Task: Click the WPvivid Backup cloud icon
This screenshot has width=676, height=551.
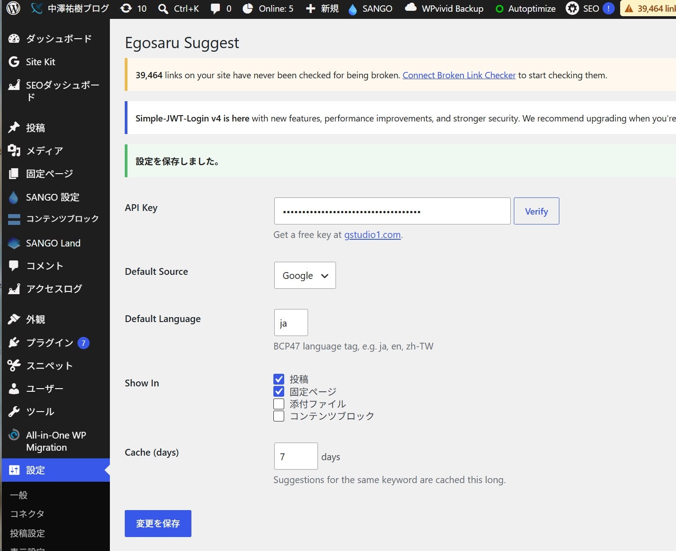Action: (x=411, y=8)
